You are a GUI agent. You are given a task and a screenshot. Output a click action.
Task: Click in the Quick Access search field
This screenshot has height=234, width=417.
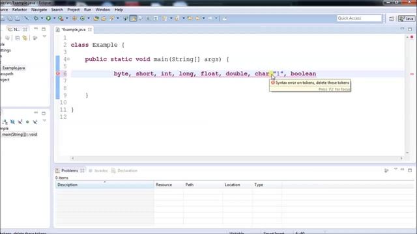click(x=359, y=18)
